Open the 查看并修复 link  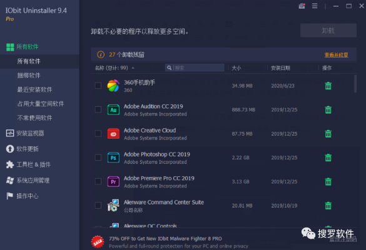click(x=336, y=55)
